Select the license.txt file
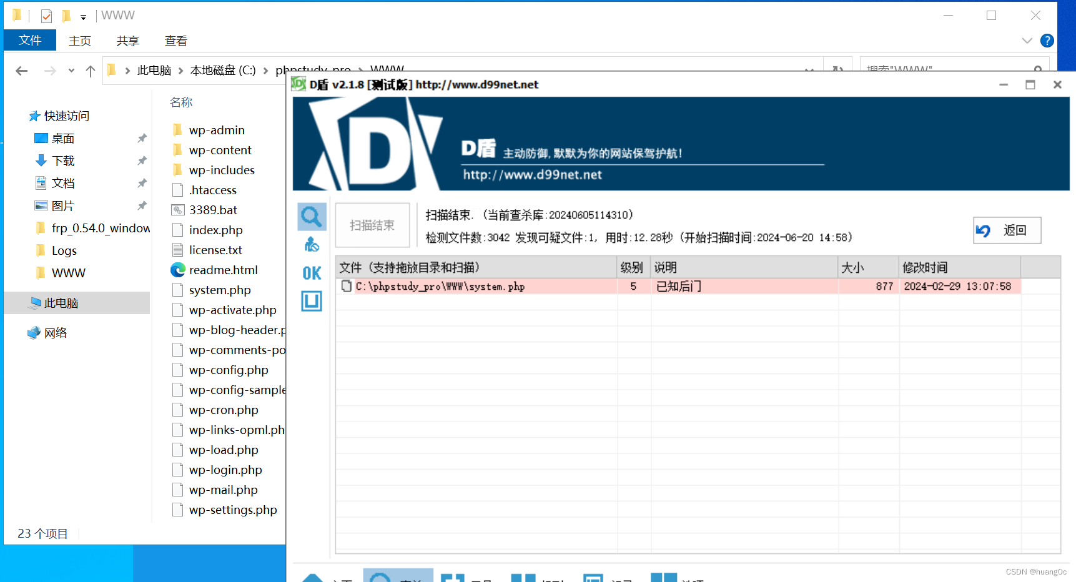Screen dimensions: 1076x582 pyautogui.click(x=215, y=250)
